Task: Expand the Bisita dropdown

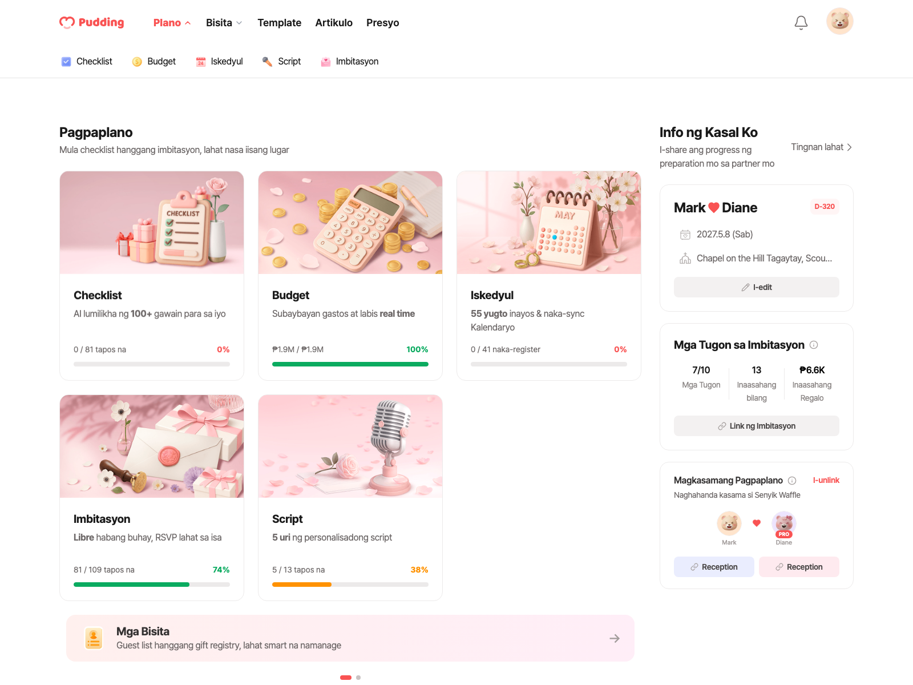Action: [224, 23]
